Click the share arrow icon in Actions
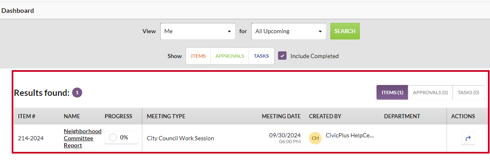 pos(468,138)
